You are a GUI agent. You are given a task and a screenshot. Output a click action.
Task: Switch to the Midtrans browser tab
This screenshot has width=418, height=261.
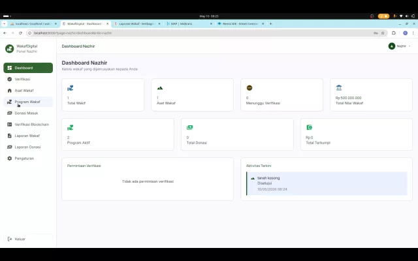pyautogui.click(x=189, y=23)
